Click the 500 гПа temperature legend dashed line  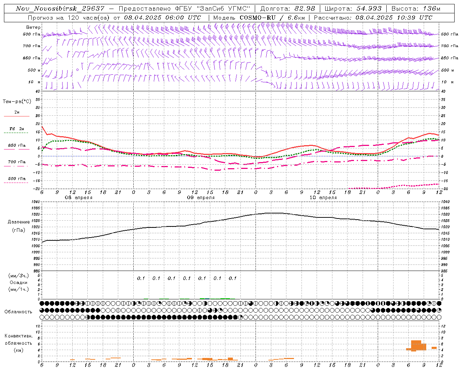(x=16, y=183)
